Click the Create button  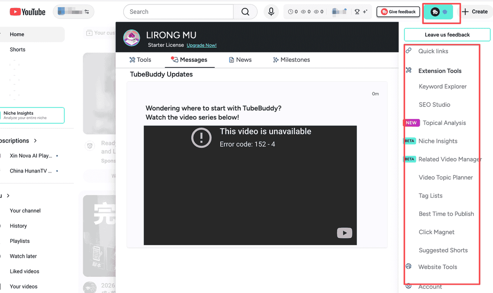(x=475, y=12)
